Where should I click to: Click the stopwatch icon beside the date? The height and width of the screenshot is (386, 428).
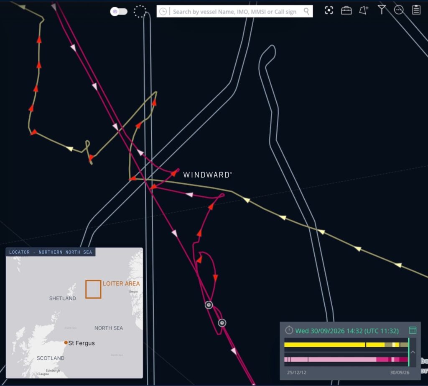click(x=289, y=330)
